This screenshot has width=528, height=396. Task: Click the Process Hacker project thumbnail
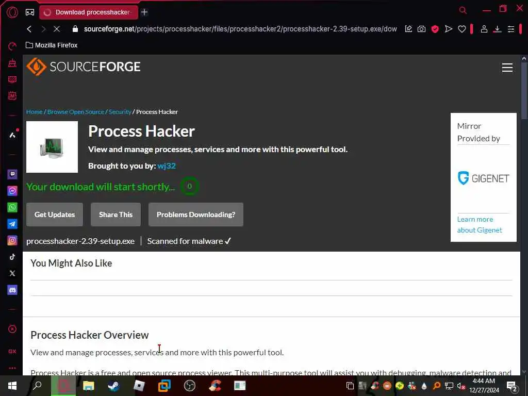tap(52, 147)
